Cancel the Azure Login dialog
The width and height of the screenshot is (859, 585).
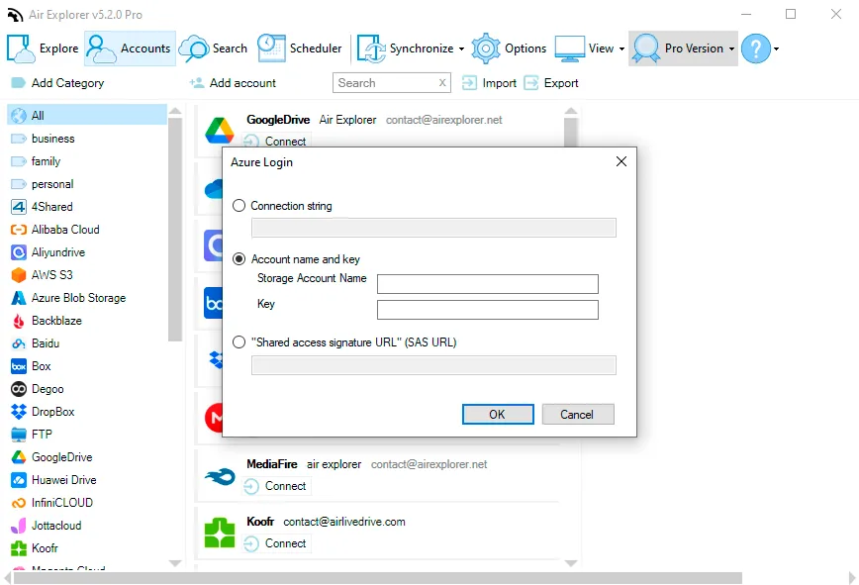click(x=577, y=414)
